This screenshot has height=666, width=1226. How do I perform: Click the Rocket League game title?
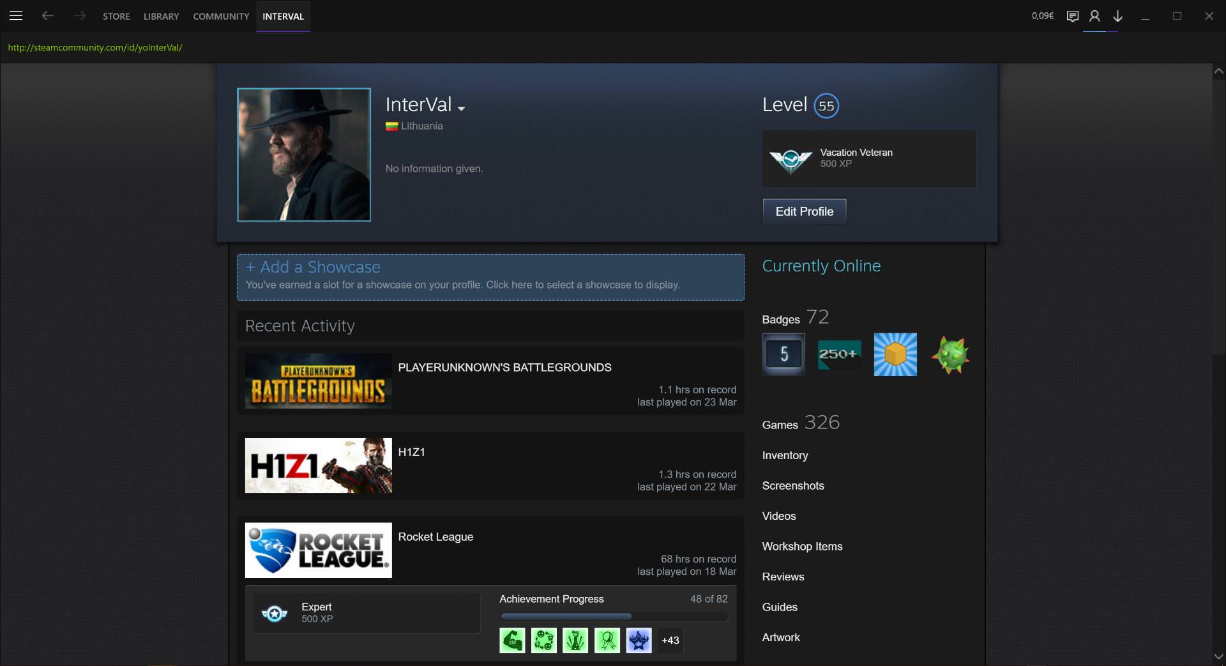(x=435, y=537)
